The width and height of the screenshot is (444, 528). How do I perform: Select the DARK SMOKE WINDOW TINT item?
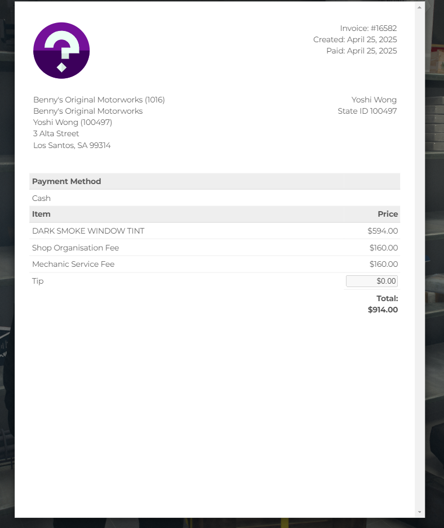point(88,231)
